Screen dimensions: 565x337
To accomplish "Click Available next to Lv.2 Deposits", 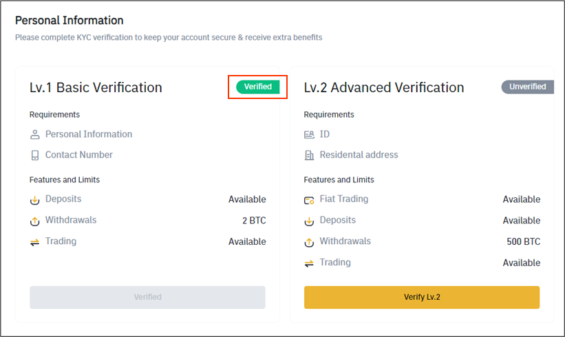I will point(522,221).
